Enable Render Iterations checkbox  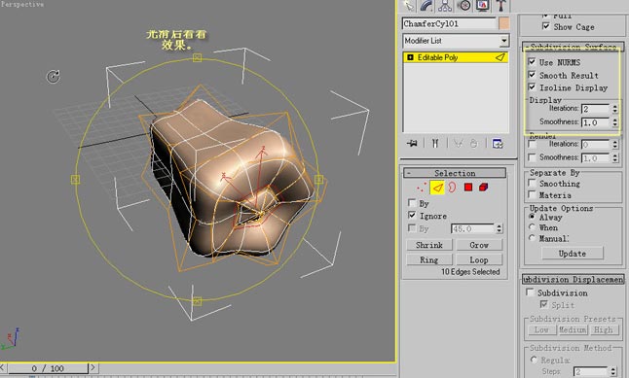coord(533,144)
